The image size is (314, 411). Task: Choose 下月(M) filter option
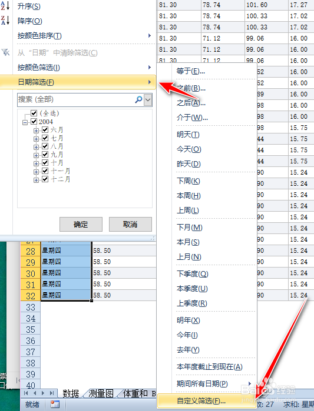pyautogui.click(x=207, y=228)
